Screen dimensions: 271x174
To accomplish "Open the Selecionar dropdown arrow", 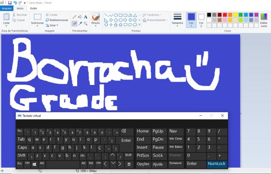I will 37,26.
